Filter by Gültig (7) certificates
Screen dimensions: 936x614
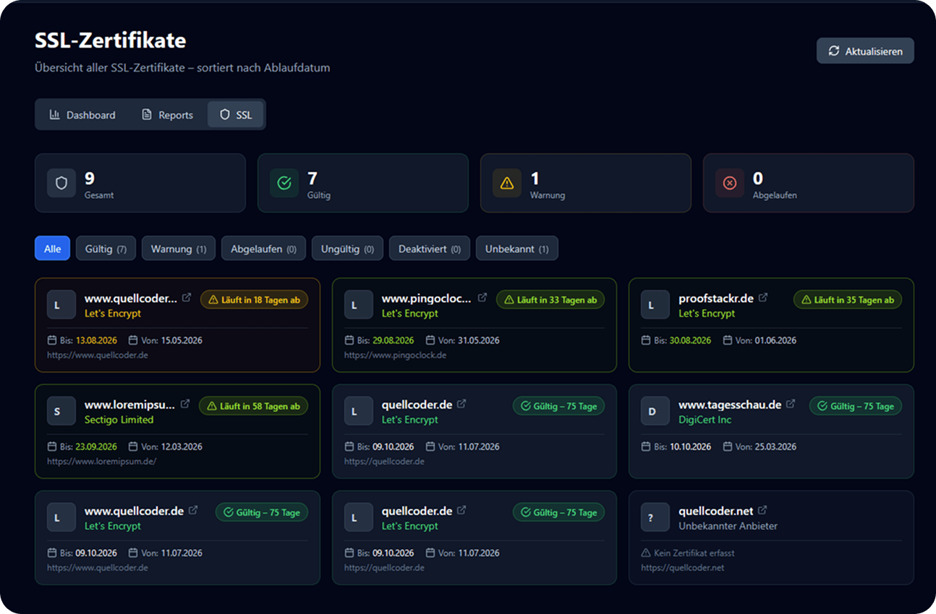coord(106,249)
